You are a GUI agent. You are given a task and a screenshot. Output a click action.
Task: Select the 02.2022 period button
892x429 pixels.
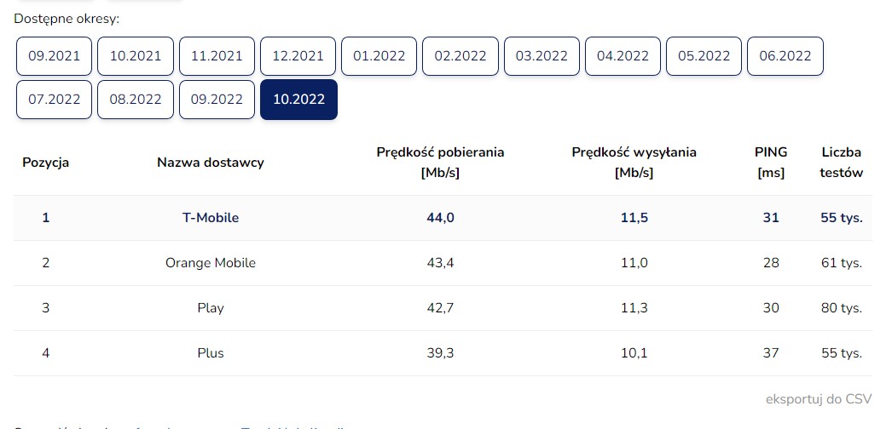460,56
